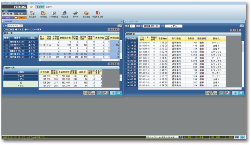Select the カウンター端末 radio button
The image size is (251, 145).
(x=26, y=30)
